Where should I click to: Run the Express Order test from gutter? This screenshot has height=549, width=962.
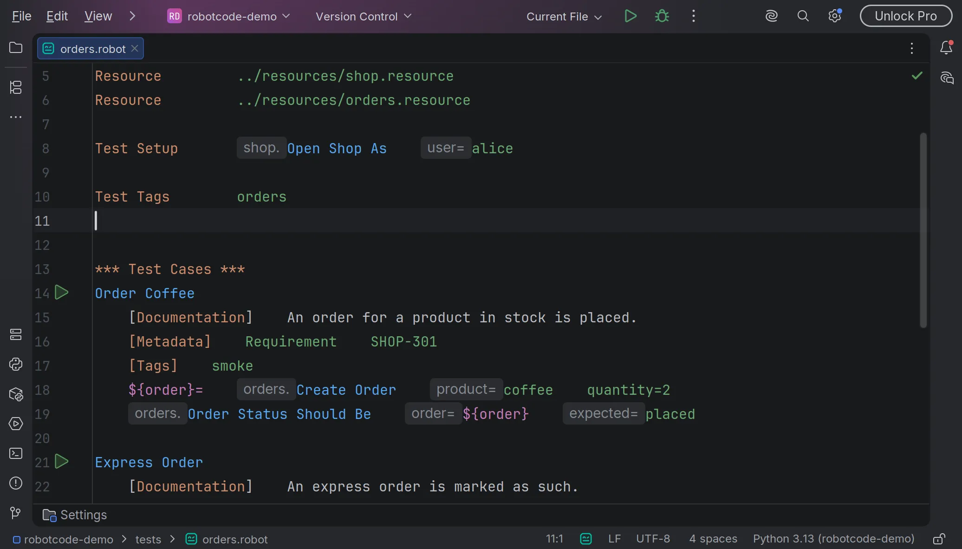(62, 462)
